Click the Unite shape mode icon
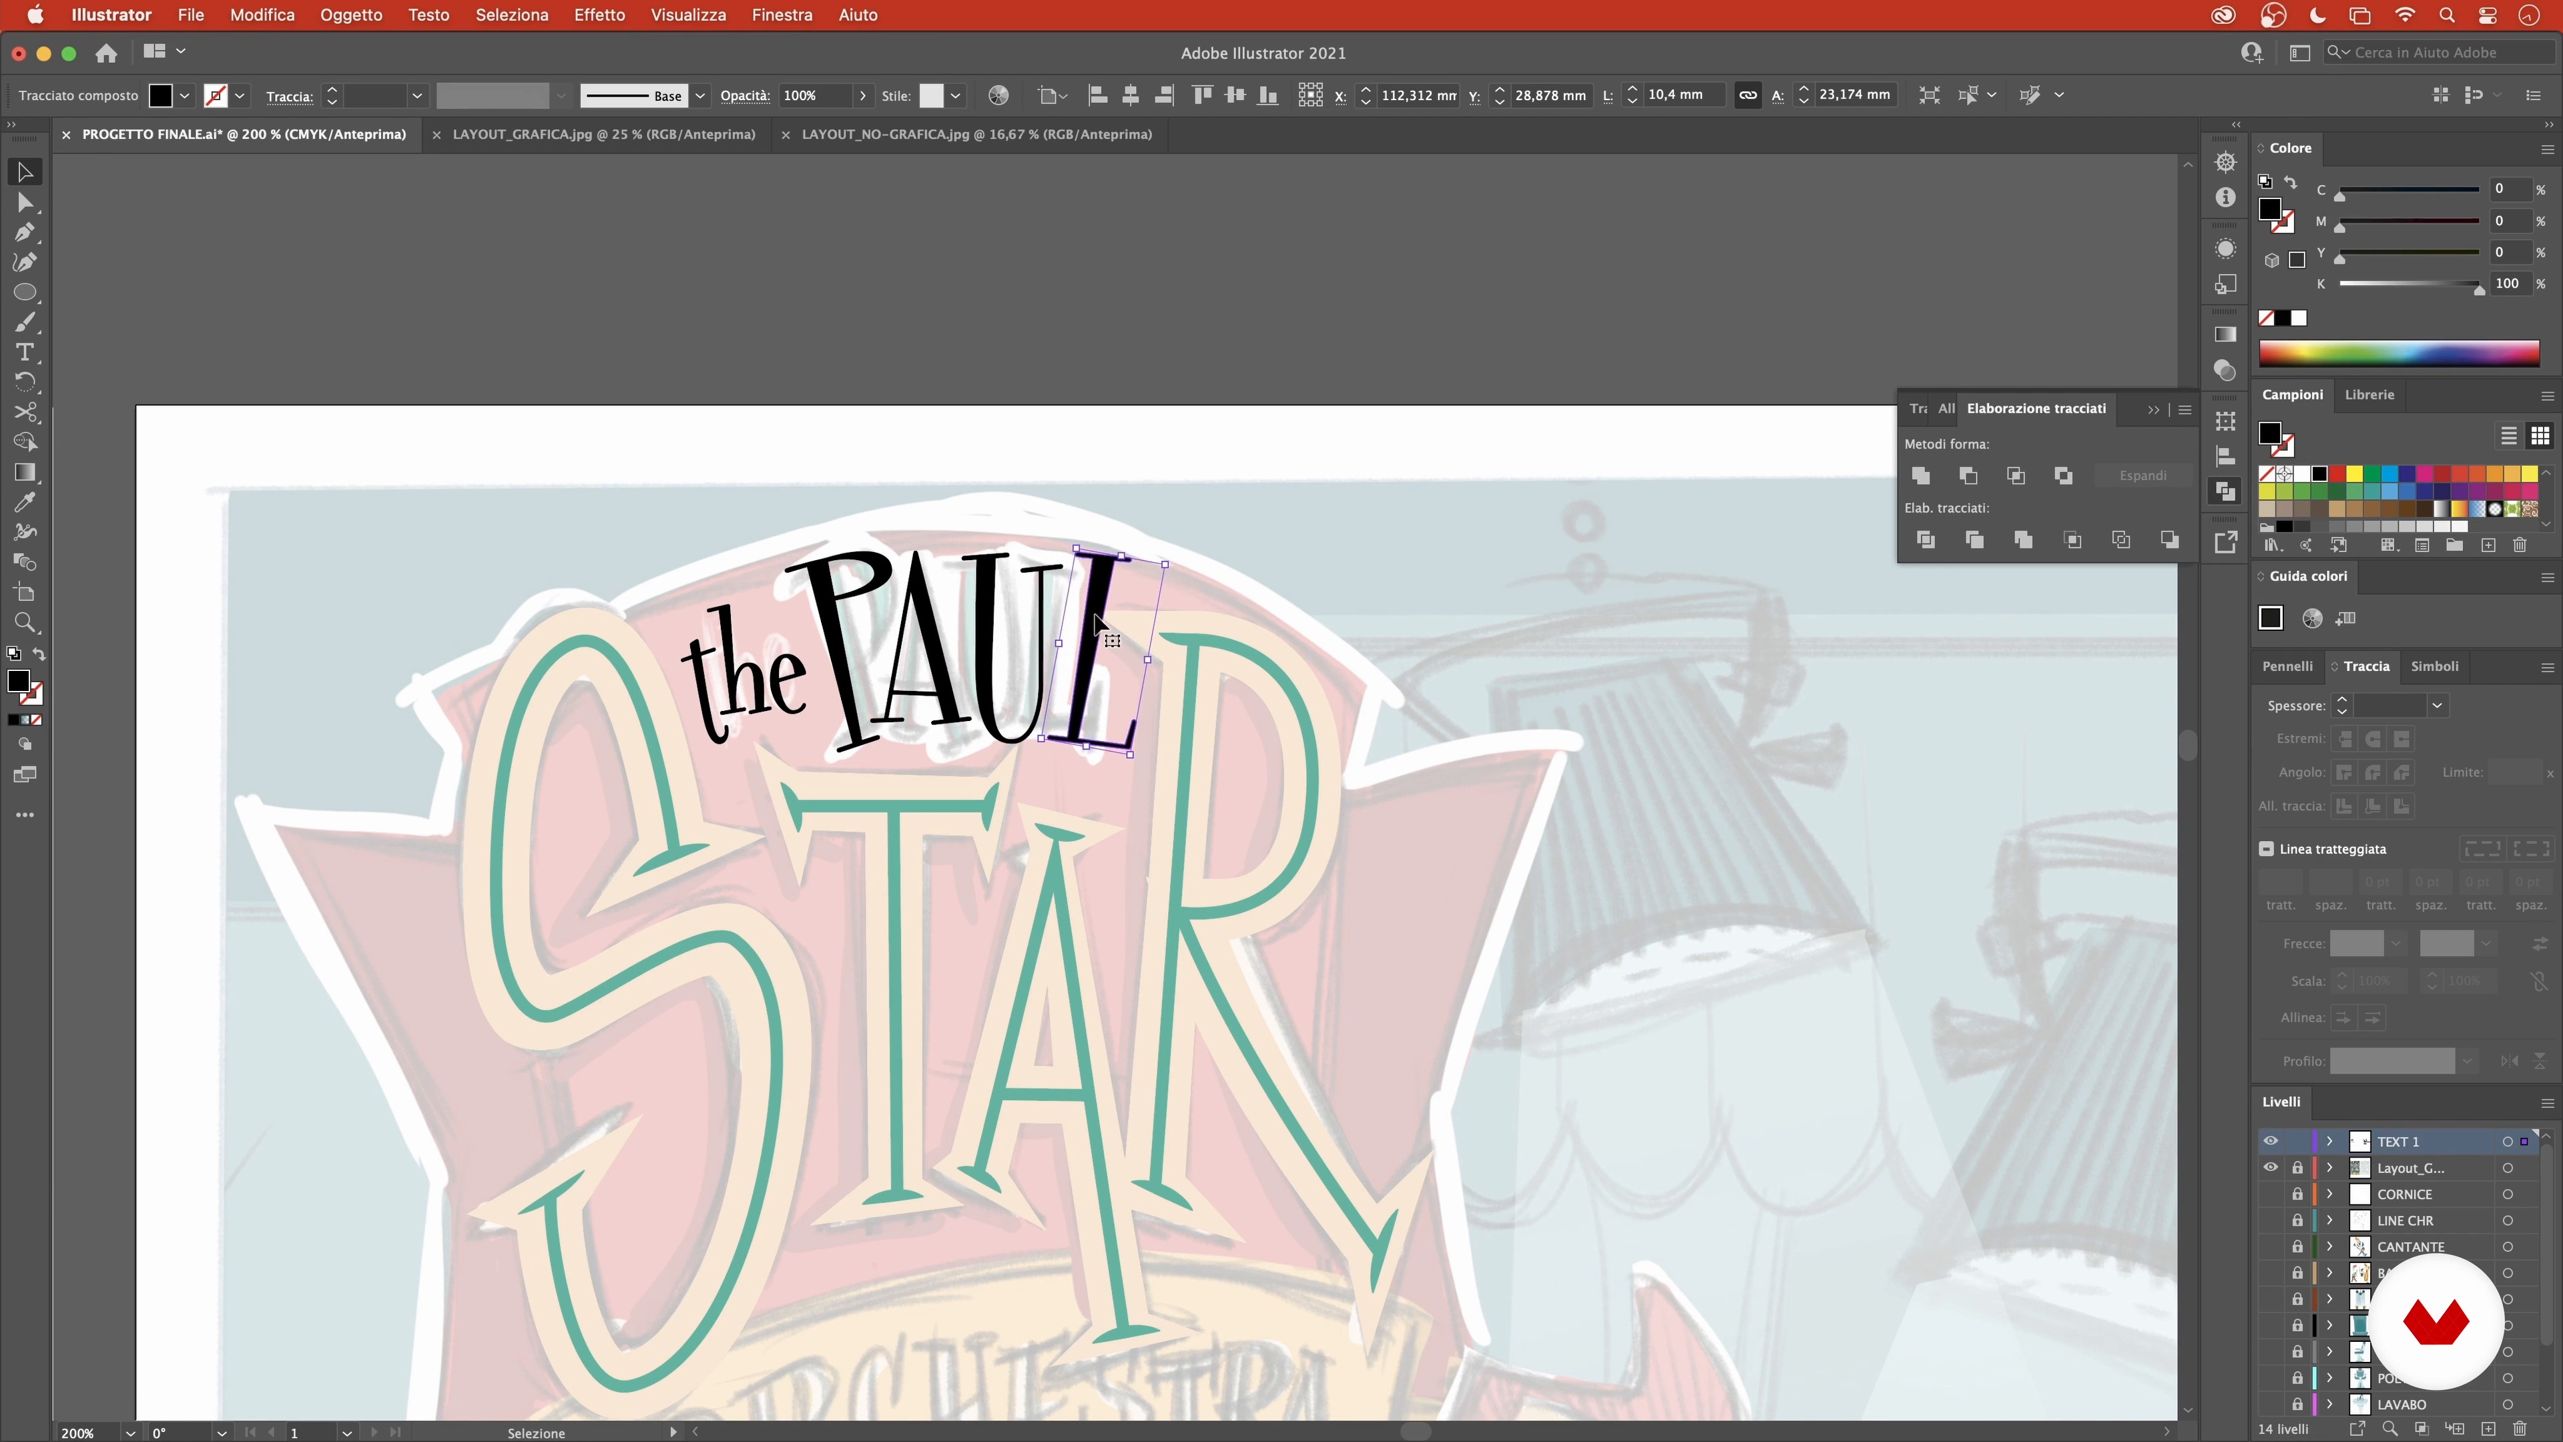Image resolution: width=2563 pixels, height=1442 pixels. [x=1922, y=476]
